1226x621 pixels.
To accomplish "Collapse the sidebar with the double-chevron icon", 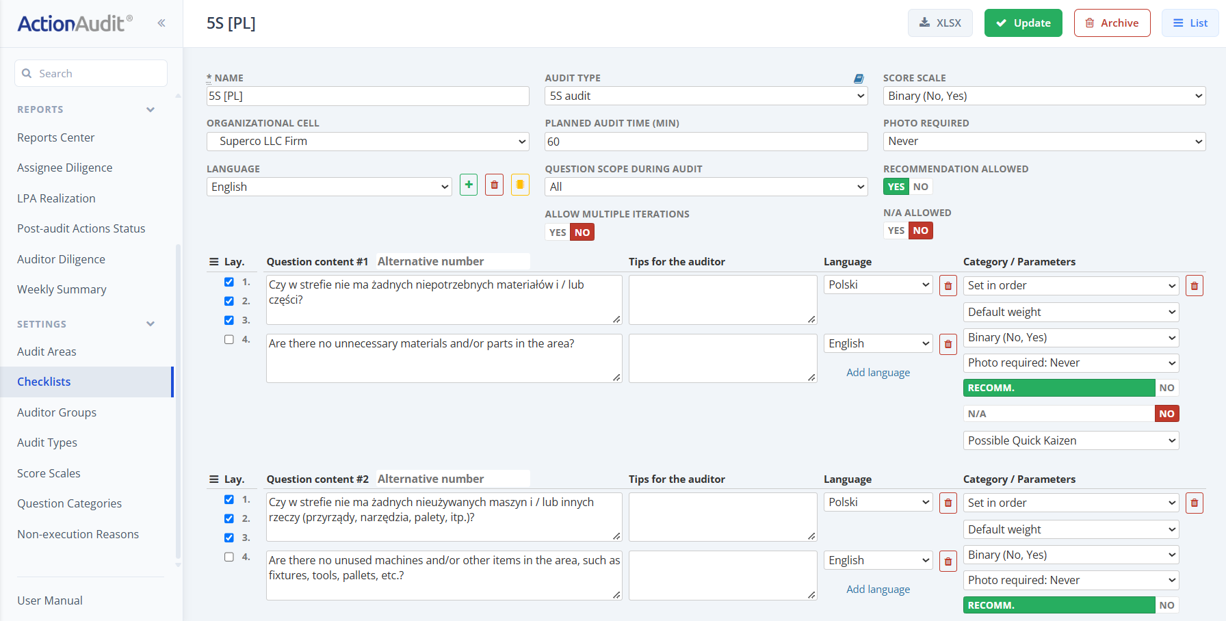I will (x=161, y=23).
